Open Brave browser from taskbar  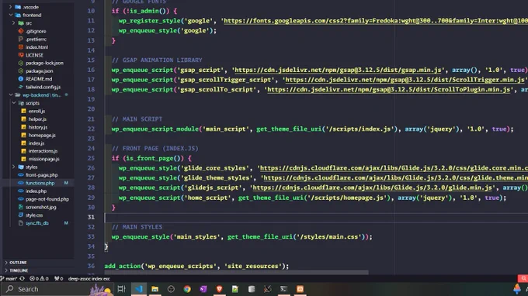(x=219, y=289)
